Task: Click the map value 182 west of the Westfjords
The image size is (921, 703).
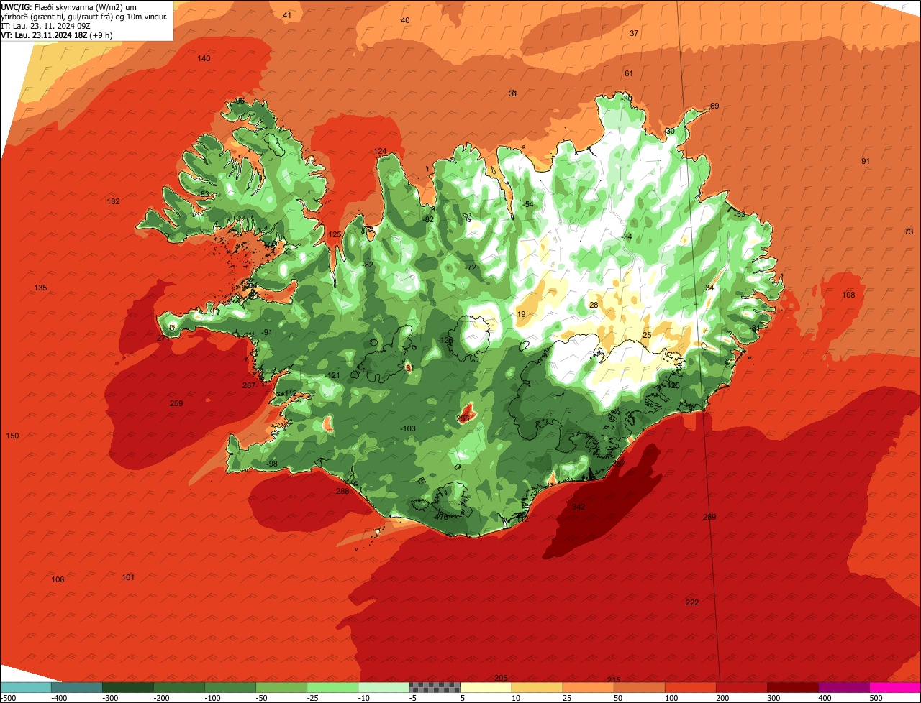Action: tap(113, 201)
